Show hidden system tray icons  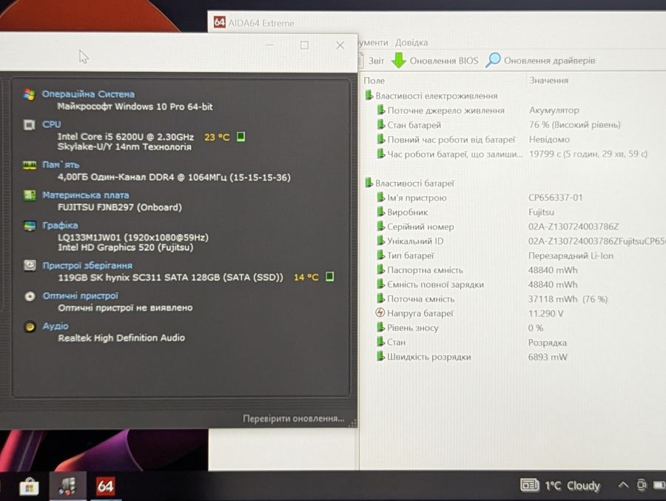click(x=622, y=485)
